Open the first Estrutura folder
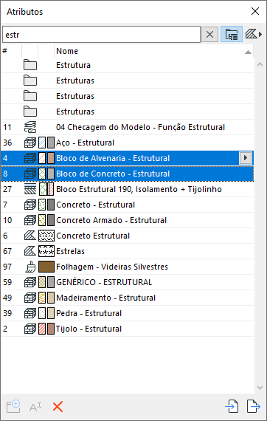 click(x=128, y=65)
